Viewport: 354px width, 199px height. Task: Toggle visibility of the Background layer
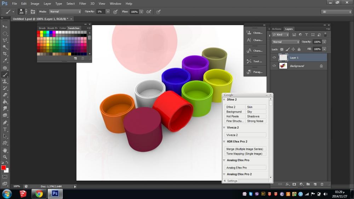pyautogui.click(x=274, y=66)
